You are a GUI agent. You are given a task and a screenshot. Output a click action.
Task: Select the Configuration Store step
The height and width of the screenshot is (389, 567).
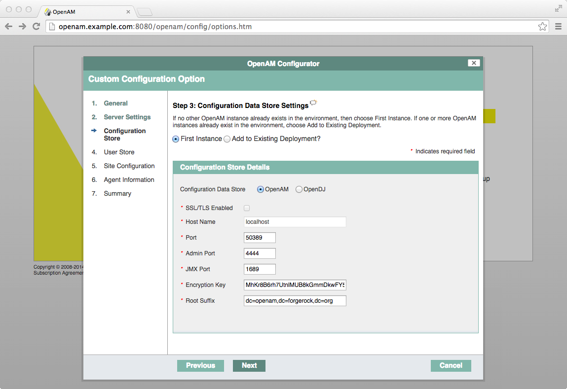click(x=125, y=135)
